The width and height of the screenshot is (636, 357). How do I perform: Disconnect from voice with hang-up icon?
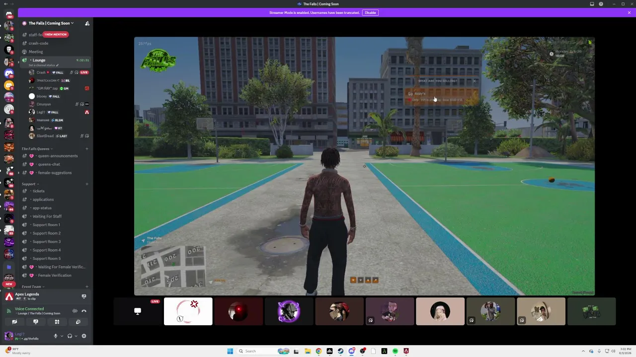tap(84, 311)
